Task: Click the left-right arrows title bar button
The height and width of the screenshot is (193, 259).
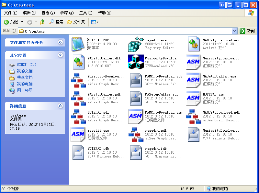Action: [x=222, y=5]
